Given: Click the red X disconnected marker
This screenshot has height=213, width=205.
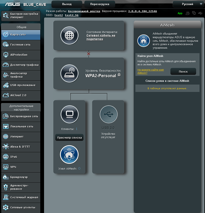Looking at the screenshot, I should click(x=89, y=54).
